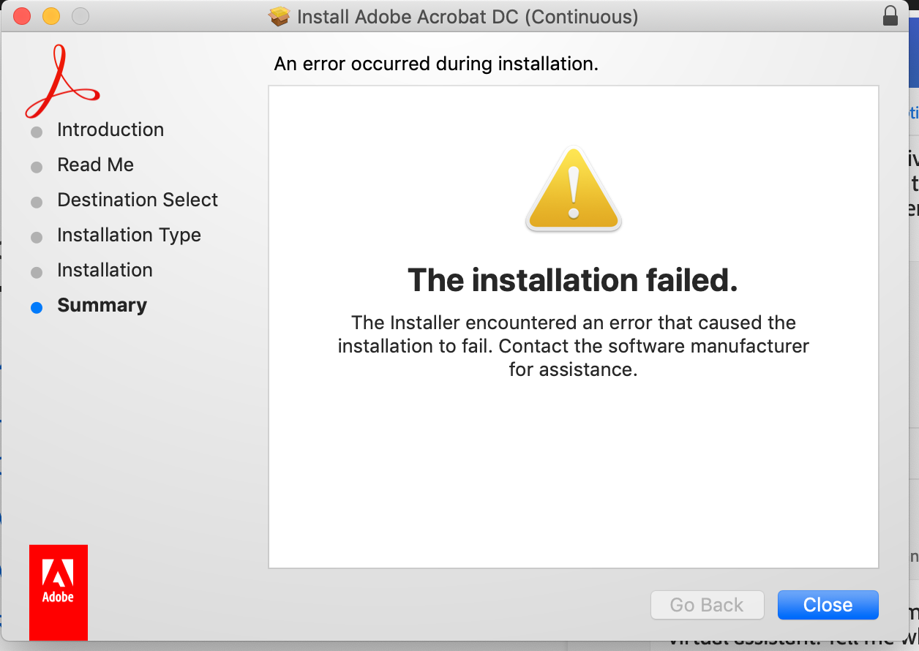This screenshot has width=919, height=651.
Task: Click the red Adobe logo at bottom left
Action: pos(58,592)
